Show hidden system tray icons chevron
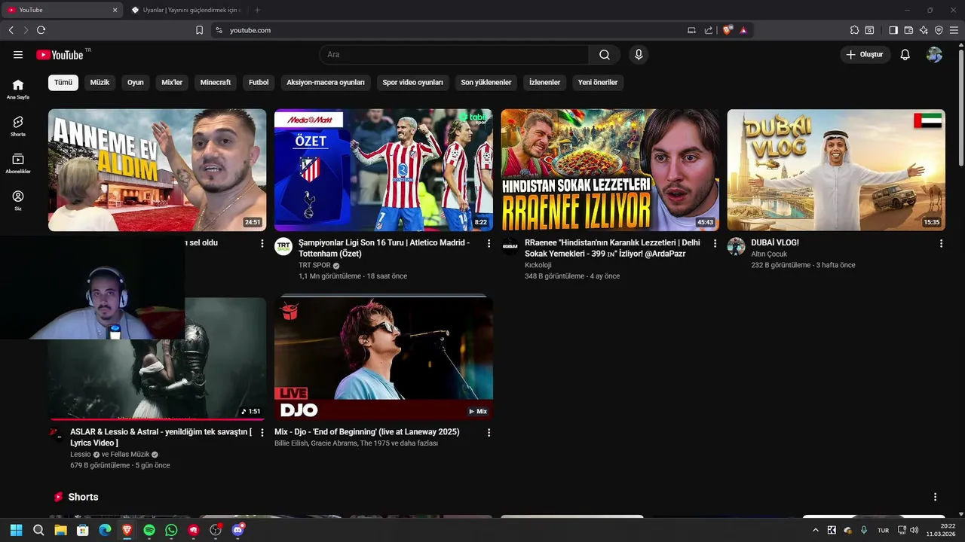965x542 pixels. [815, 530]
